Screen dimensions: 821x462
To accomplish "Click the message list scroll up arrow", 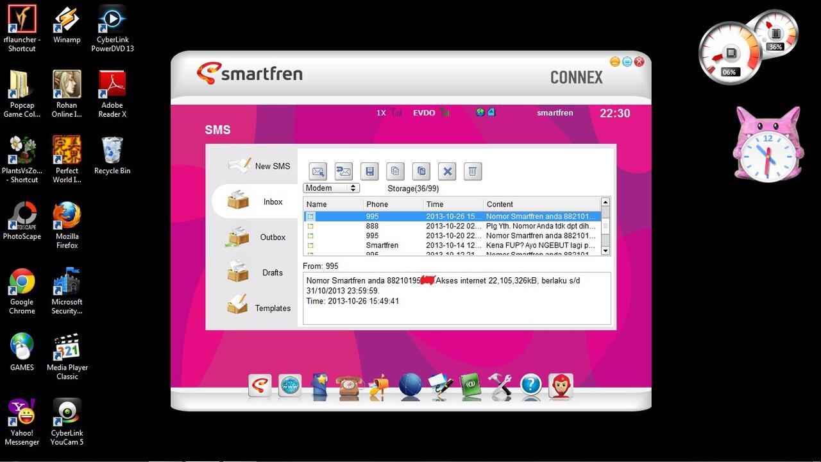I will pos(605,203).
